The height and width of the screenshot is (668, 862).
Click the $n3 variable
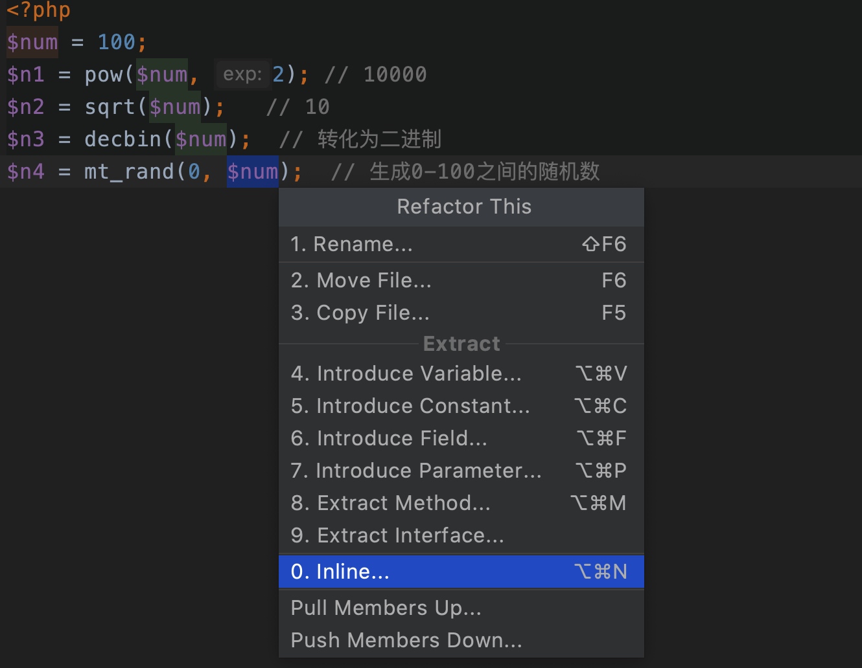point(26,139)
